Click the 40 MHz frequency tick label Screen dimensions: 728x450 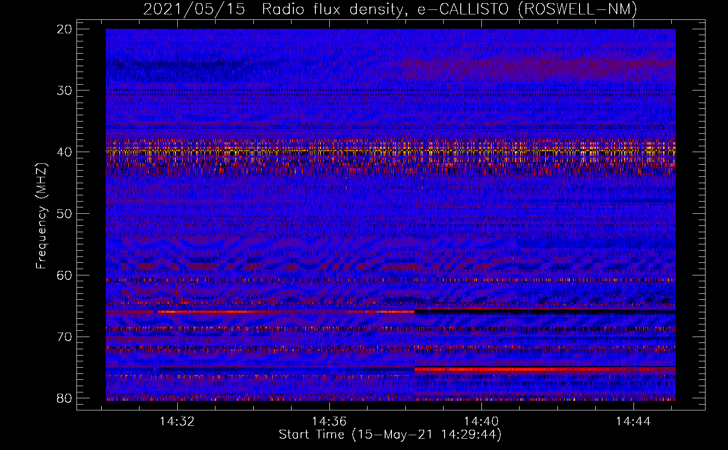point(64,152)
